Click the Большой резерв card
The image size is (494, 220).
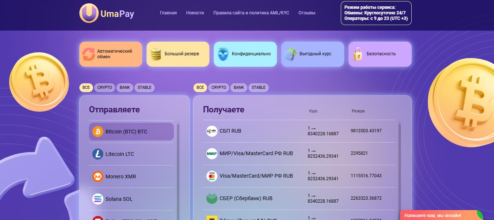coord(178,54)
